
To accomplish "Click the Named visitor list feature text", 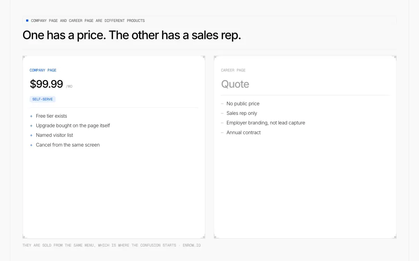I will [x=54, y=135].
